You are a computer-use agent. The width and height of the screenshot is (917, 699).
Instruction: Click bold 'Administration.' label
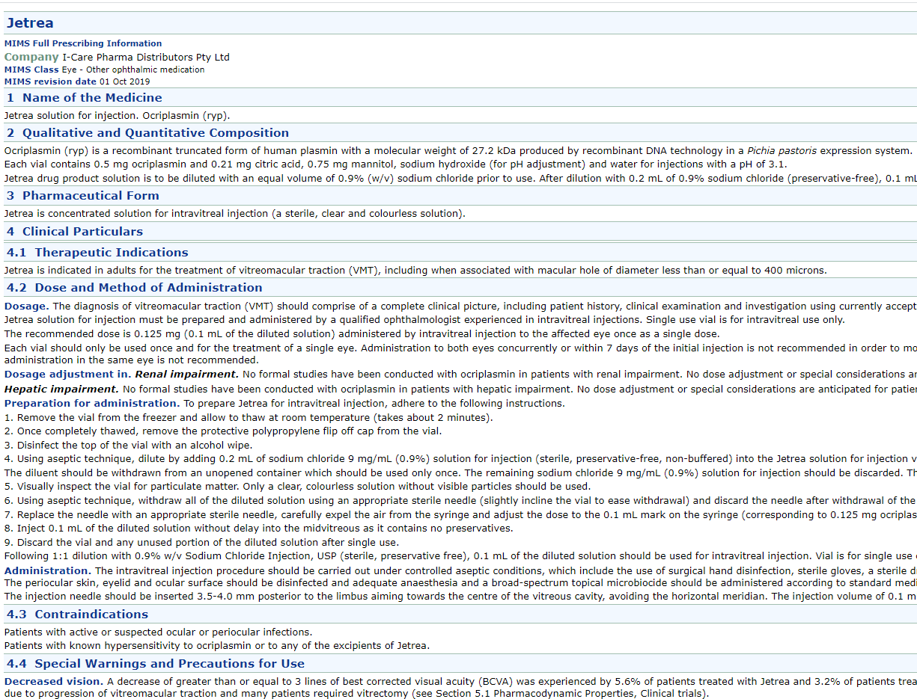(x=48, y=571)
